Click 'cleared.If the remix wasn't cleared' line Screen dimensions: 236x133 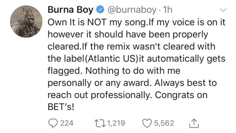(131, 46)
